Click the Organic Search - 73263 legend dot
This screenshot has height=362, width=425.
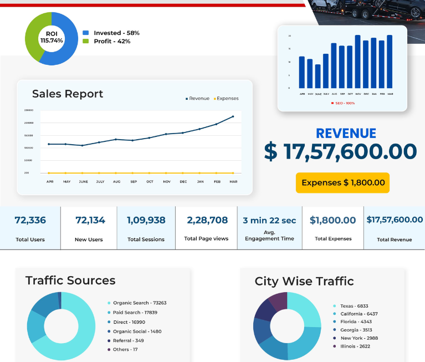pyautogui.click(x=109, y=303)
